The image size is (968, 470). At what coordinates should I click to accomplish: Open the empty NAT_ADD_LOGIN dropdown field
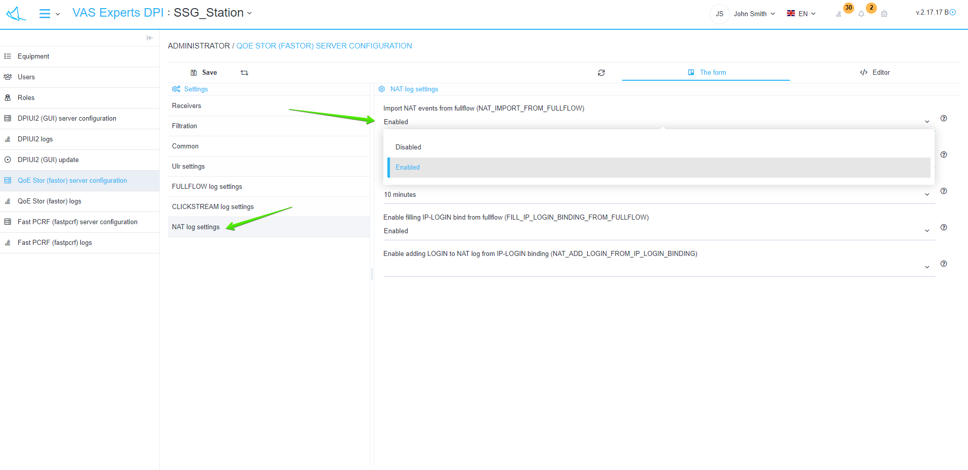point(658,267)
